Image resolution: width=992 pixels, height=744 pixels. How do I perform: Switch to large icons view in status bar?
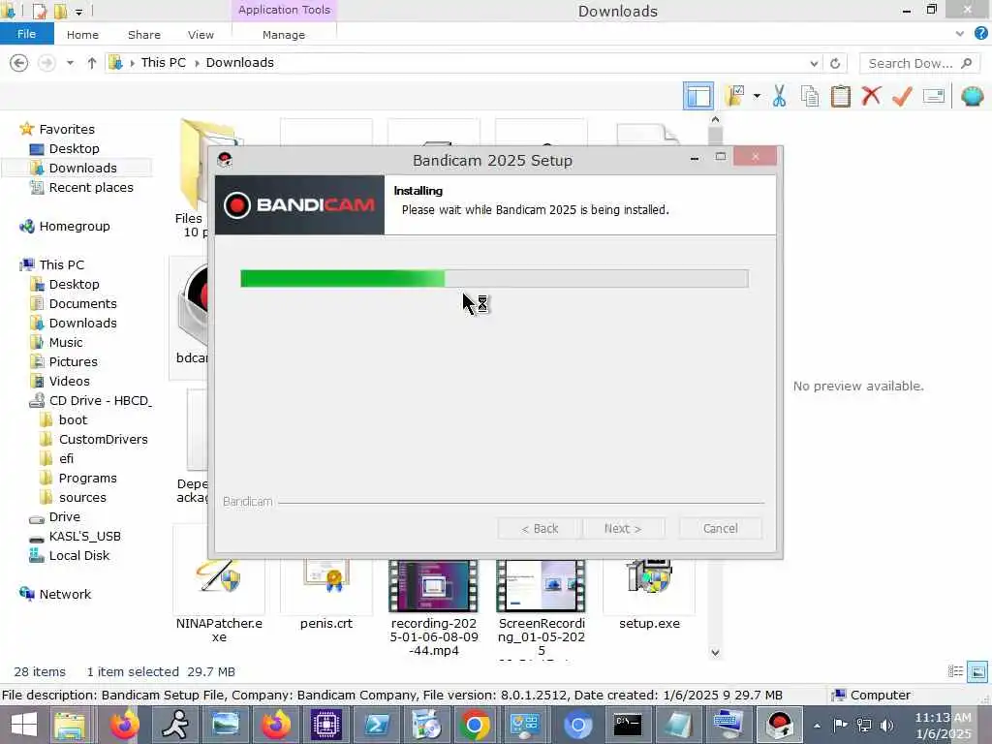tap(976, 671)
